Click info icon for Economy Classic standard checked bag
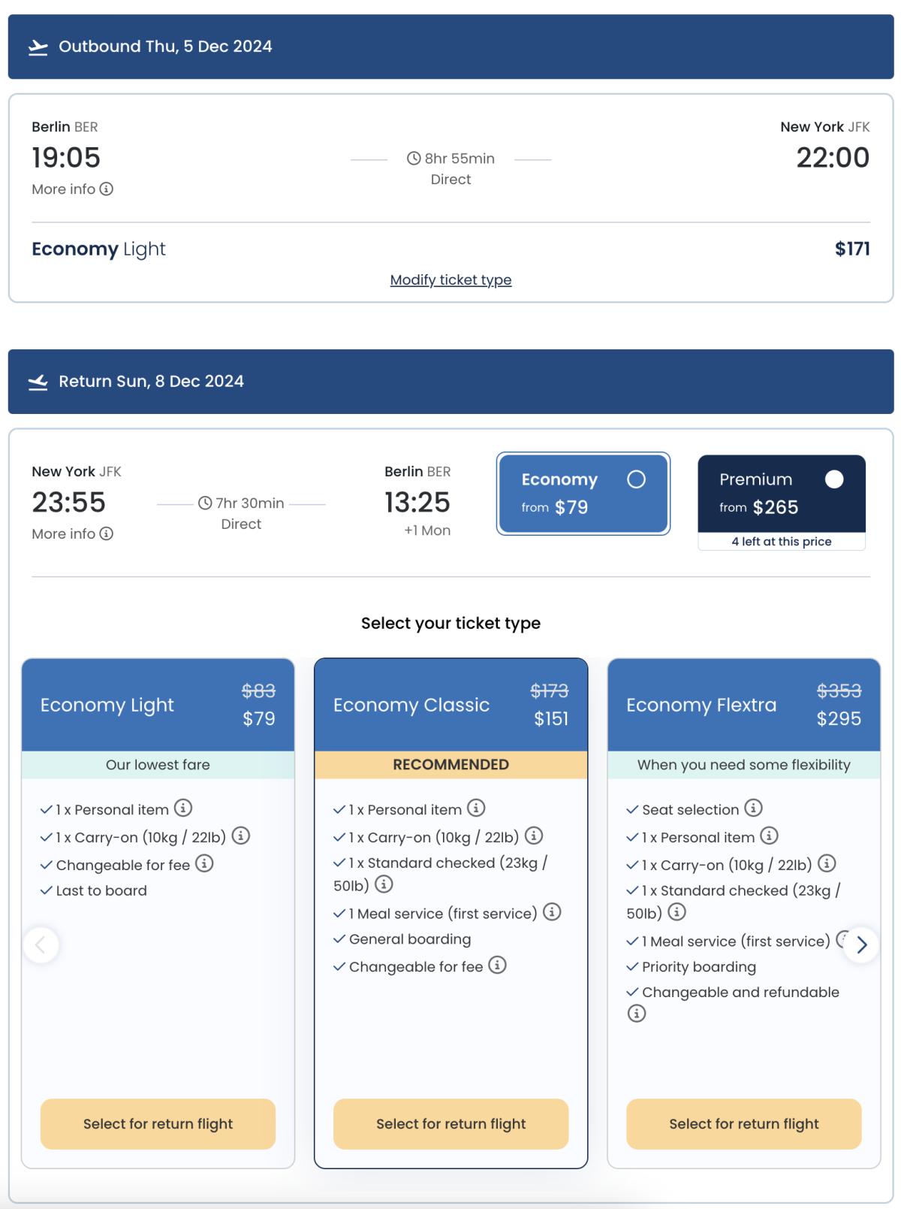 [x=384, y=884]
